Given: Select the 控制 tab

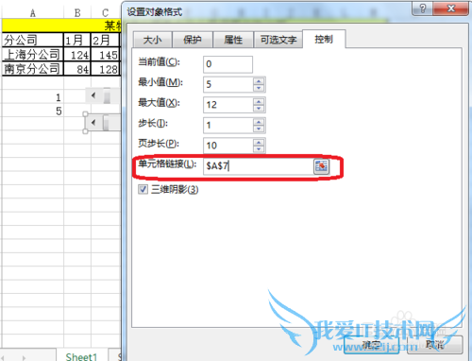Looking at the screenshot, I should (324, 39).
